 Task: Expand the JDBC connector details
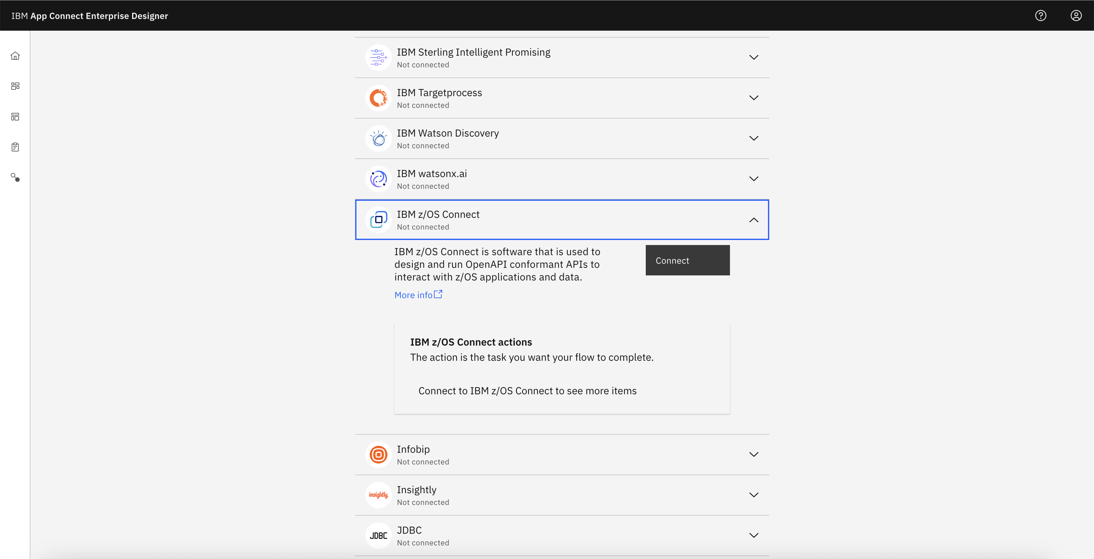(x=754, y=535)
